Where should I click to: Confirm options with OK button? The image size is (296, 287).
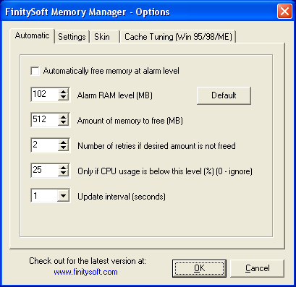click(x=199, y=268)
